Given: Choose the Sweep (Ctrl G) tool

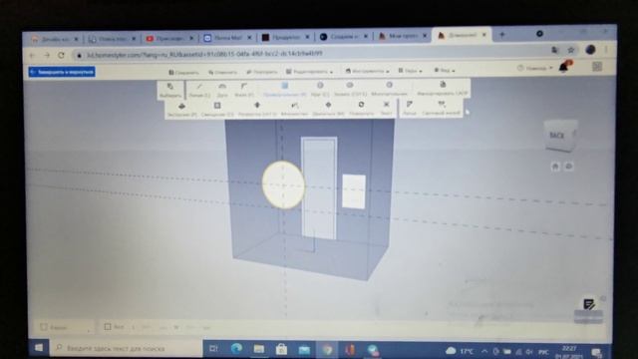Looking at the screenshot, I should pos(257,109).
